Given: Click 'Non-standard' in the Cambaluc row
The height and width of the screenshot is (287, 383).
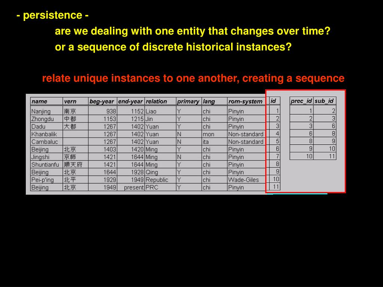Looking at the screenshot, I should pyautogui.click(x=246, y=142).
